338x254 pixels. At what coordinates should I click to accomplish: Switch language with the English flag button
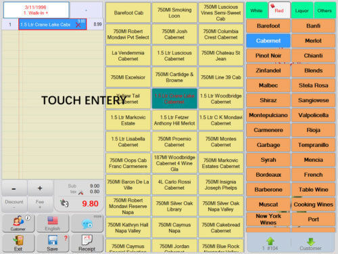point(53,224)
